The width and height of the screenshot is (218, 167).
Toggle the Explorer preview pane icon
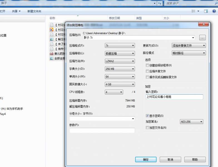pyautogui.click(x=206, y=11)
